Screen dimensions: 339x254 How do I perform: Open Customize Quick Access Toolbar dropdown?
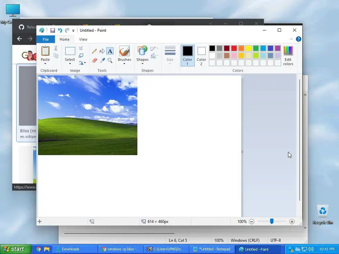pos(73,31)
